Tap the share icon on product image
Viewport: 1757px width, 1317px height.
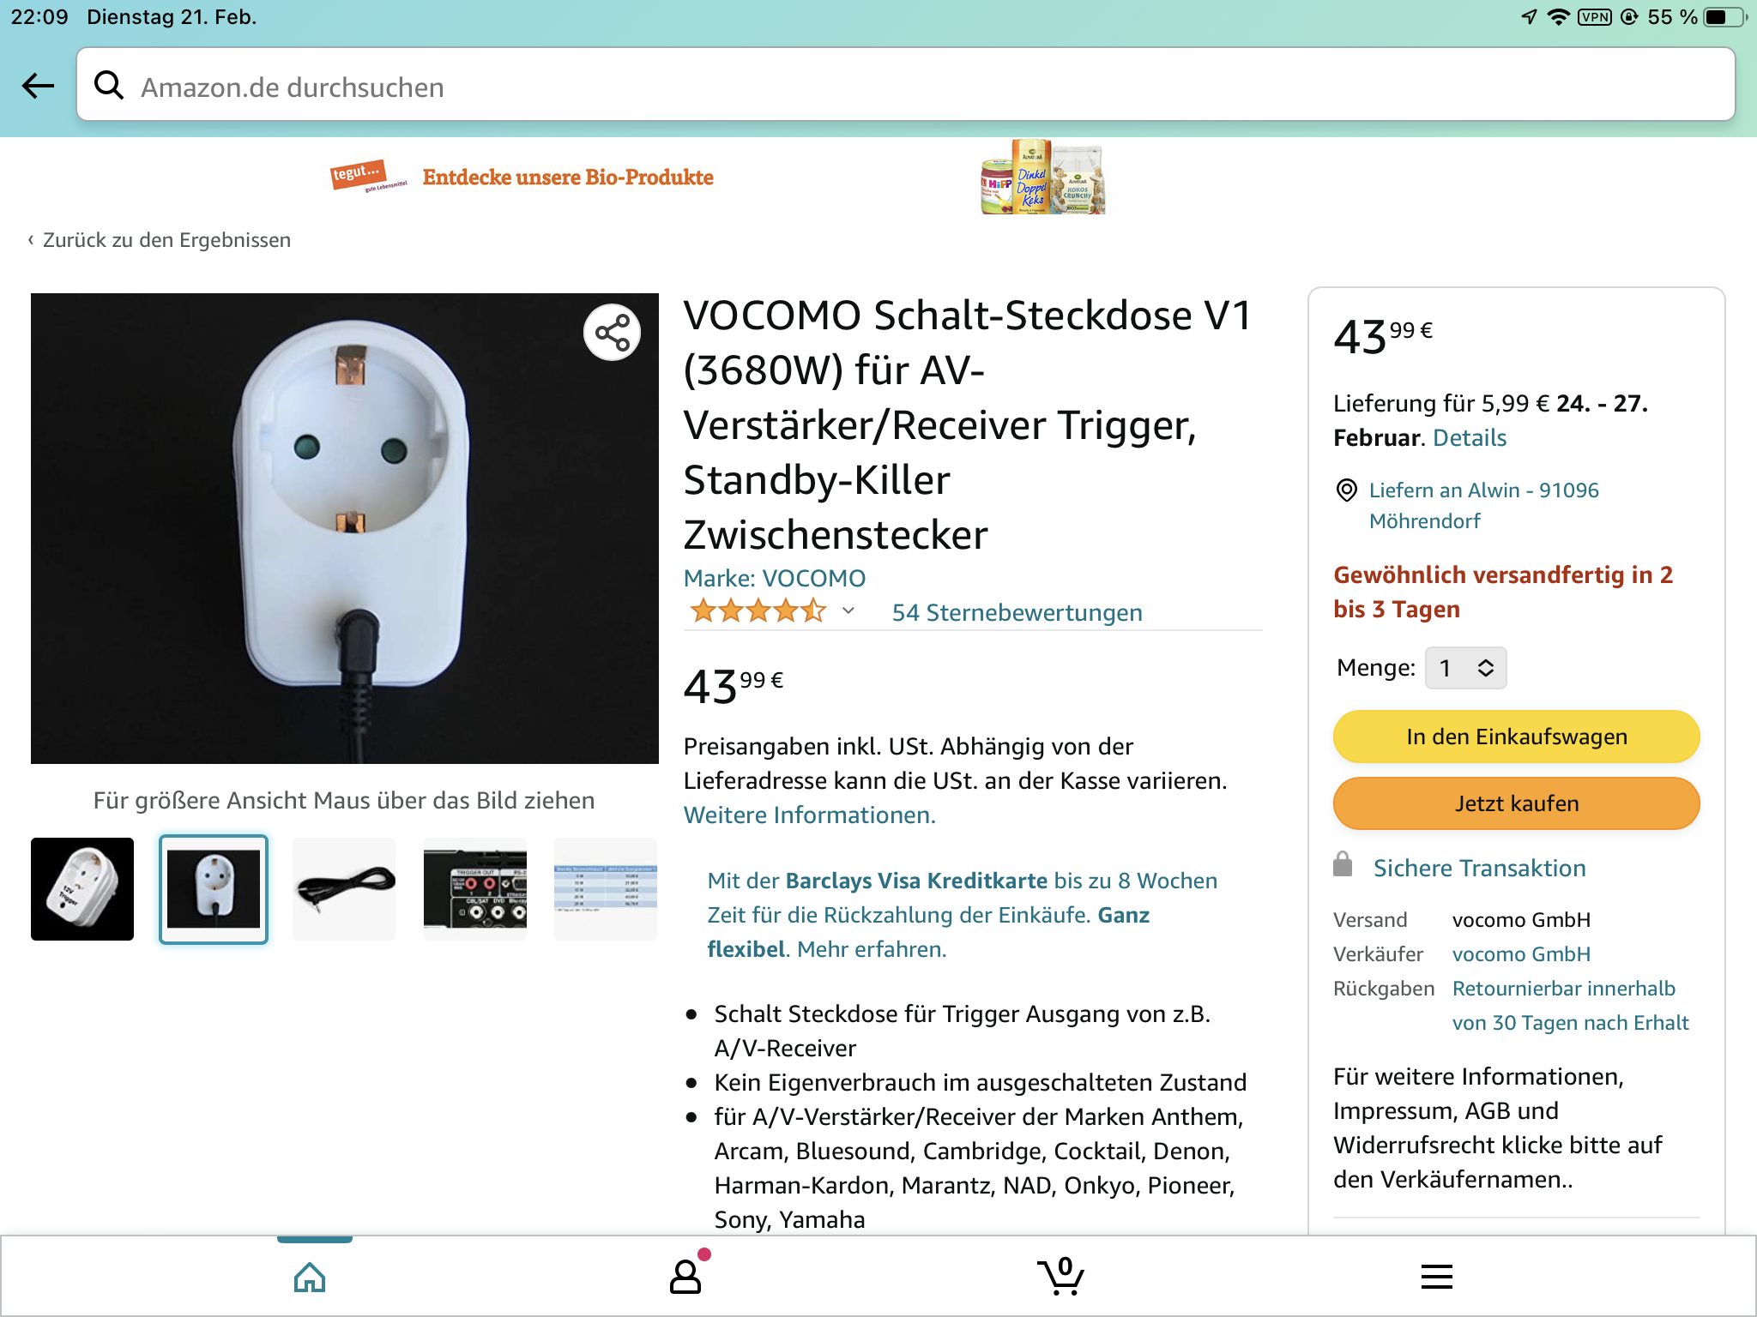pos(613,333)
